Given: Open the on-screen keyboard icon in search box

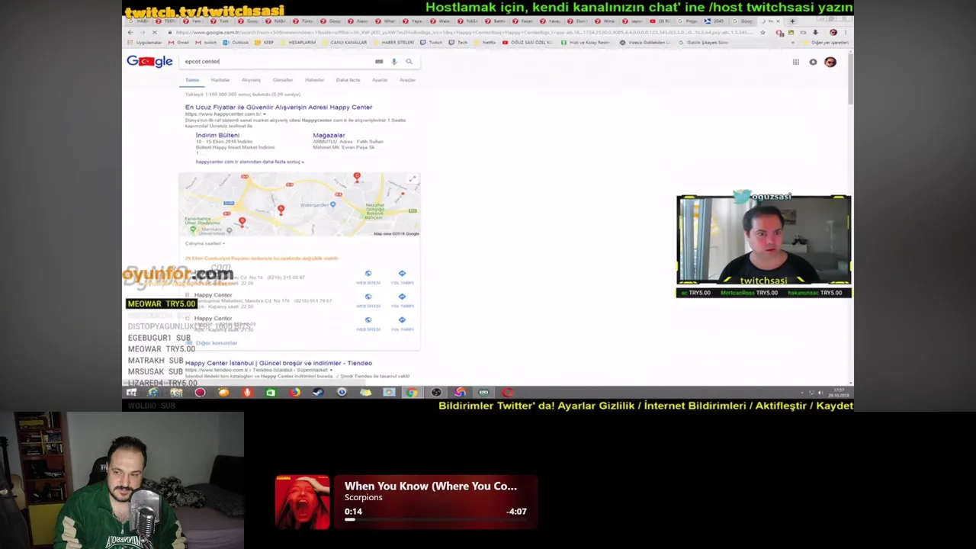Looking at the screenshot, I should pos(379,61).
